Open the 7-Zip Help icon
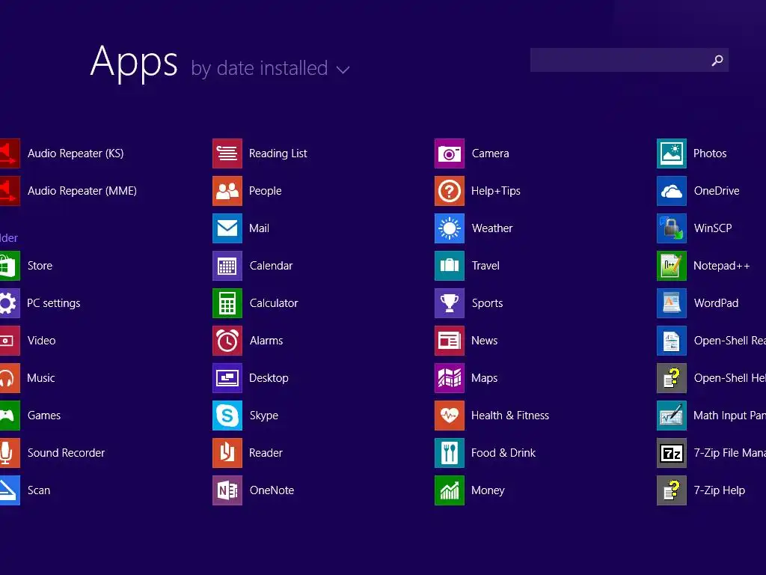 672,490
